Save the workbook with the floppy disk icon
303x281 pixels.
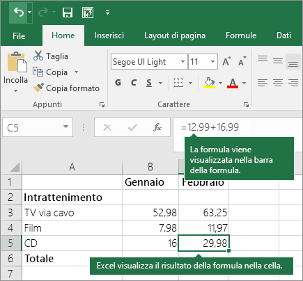(x=68, y=13)
